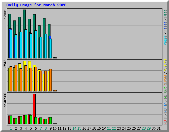
Task: Click the yellow Visits bar for day 8
Action: (x=44, y=82)
